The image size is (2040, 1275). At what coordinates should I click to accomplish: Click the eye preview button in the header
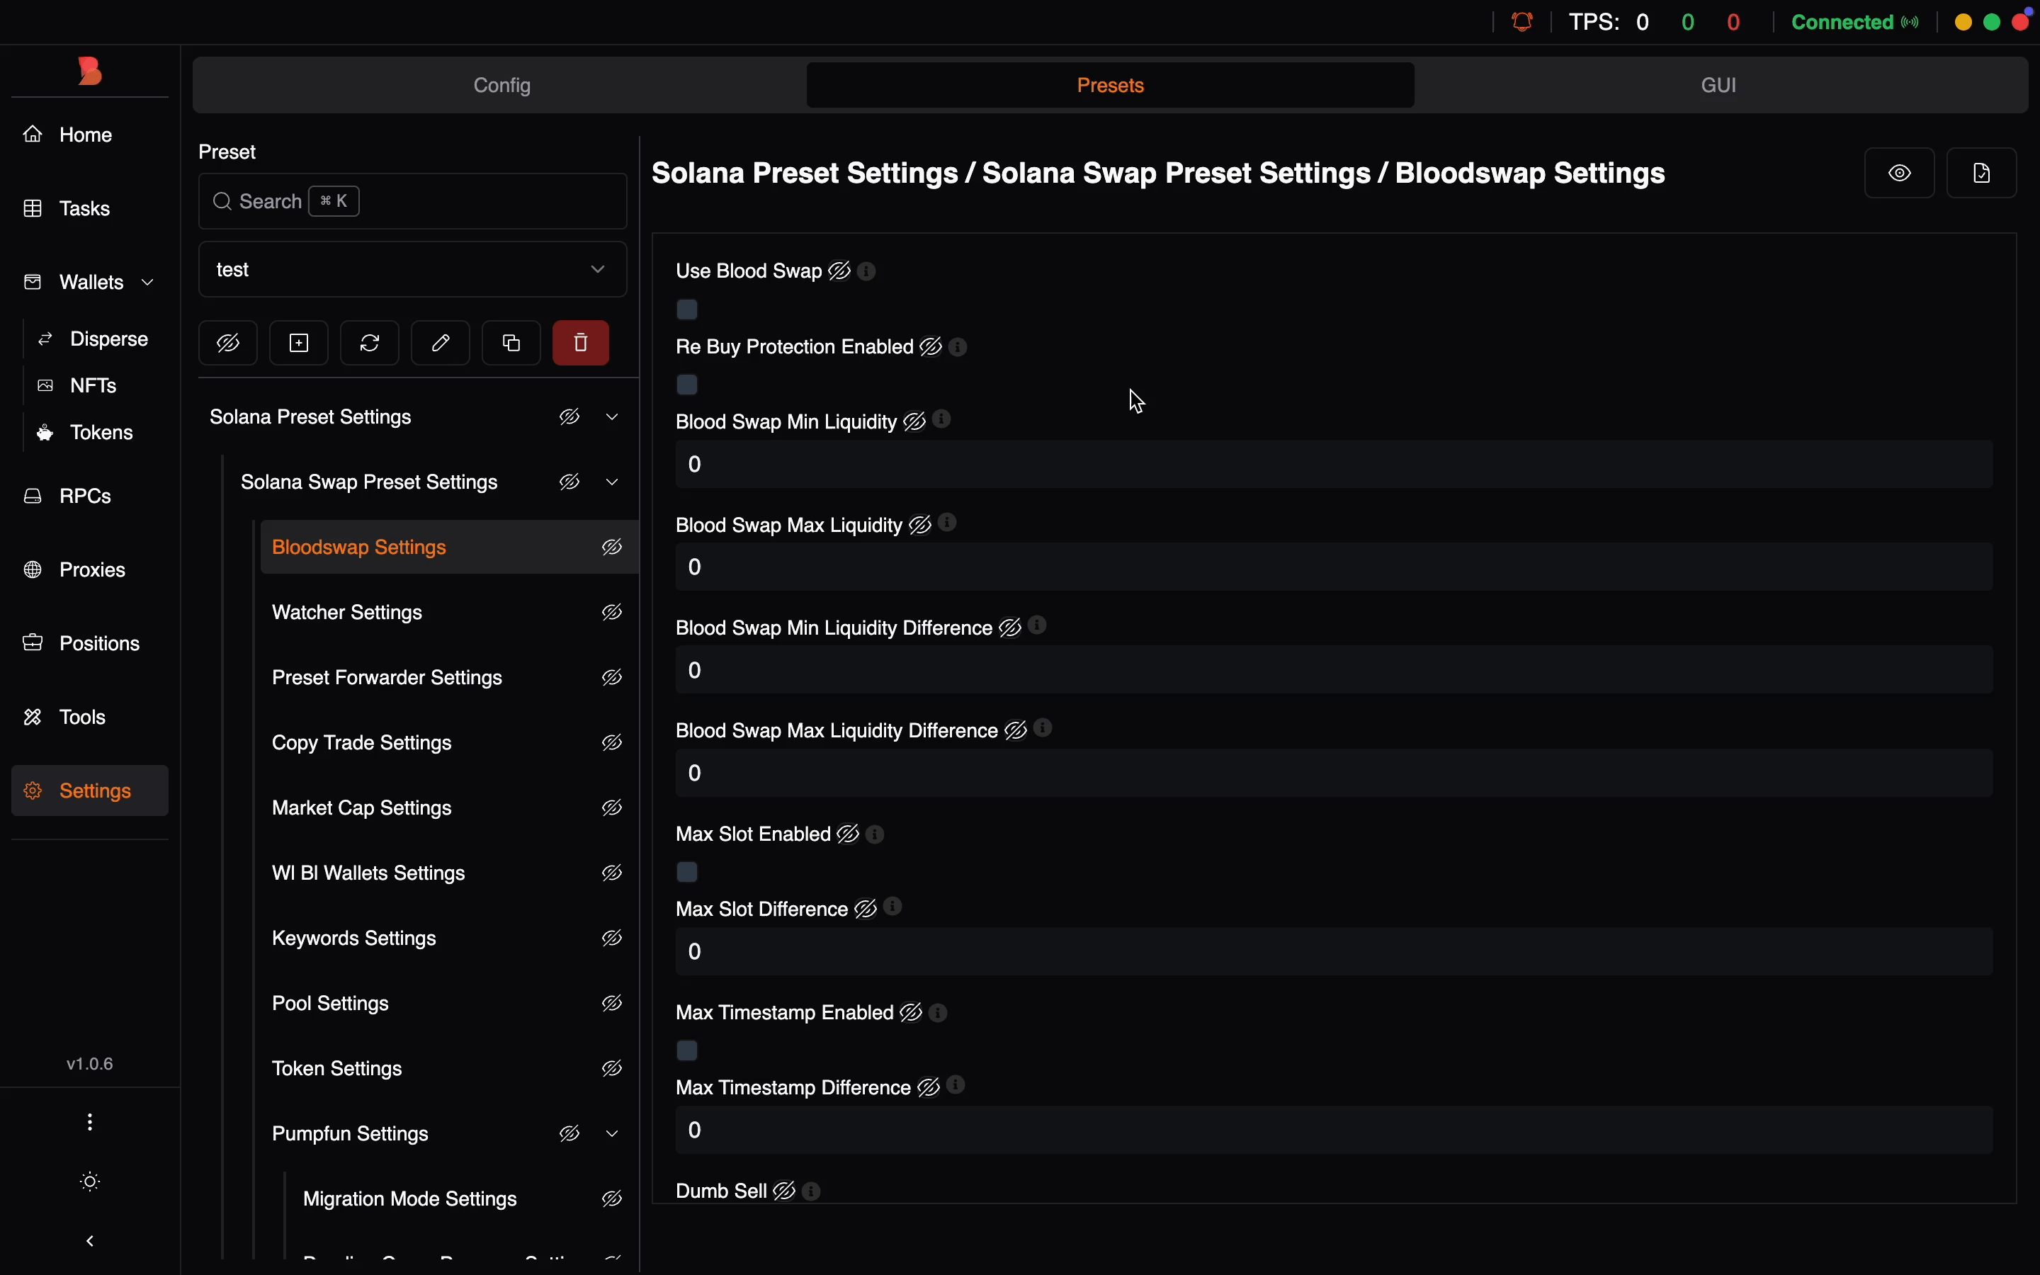tap(1900, 174)
